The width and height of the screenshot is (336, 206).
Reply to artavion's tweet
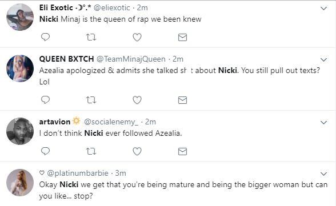46,151
